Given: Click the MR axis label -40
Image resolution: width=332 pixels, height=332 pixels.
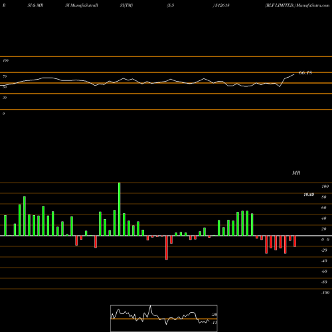Looking at the screenshot, I should click(324, 261).
